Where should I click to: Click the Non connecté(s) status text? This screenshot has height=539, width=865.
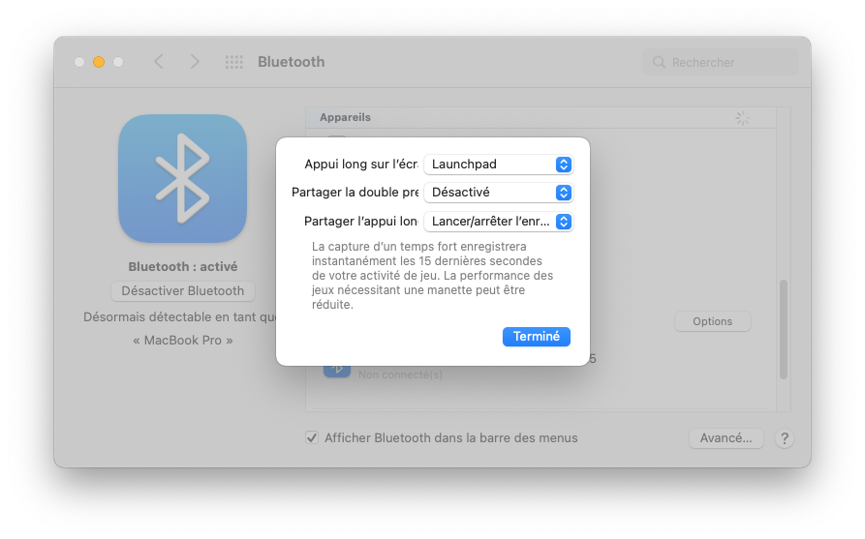(400, 374)
